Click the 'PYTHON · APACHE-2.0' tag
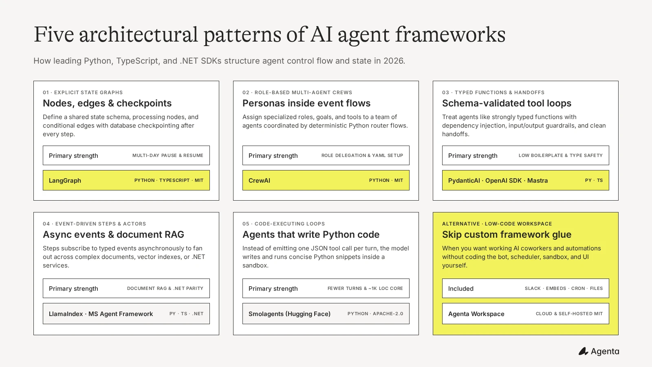Image resolution: width=652 pixels, height=367 pixels. point(375,314)
